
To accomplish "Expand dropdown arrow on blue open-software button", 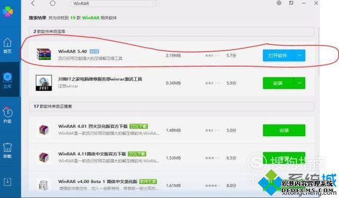I will (300, 55).
